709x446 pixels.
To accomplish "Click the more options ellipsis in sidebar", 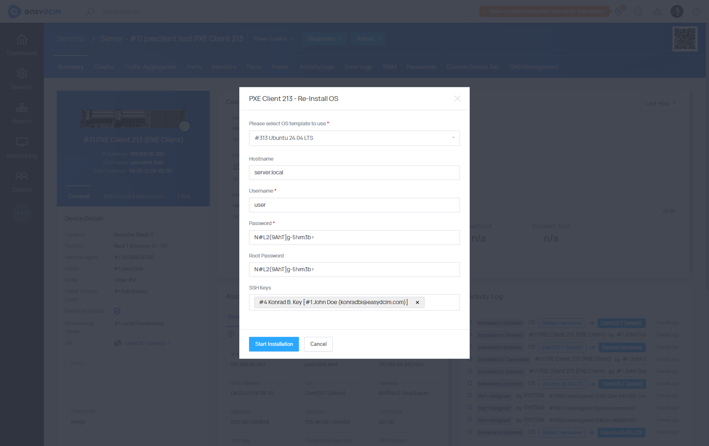I will [x=22, y=213].
